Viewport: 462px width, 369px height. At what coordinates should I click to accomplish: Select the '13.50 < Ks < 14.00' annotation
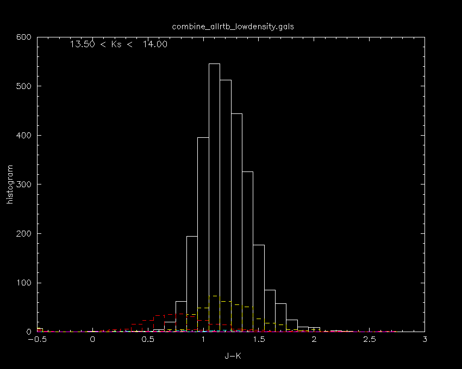point(118,44)
